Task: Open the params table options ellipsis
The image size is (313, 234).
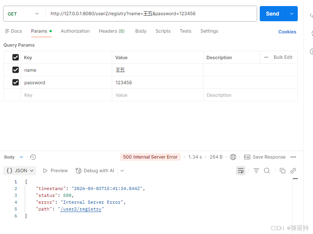Action: [266, 57]
